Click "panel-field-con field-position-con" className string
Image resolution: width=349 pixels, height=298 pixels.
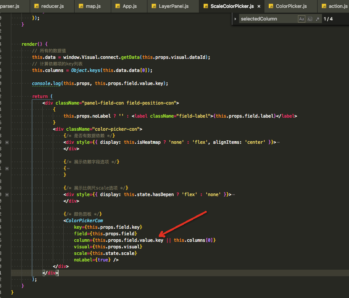[x=129, y=103]
